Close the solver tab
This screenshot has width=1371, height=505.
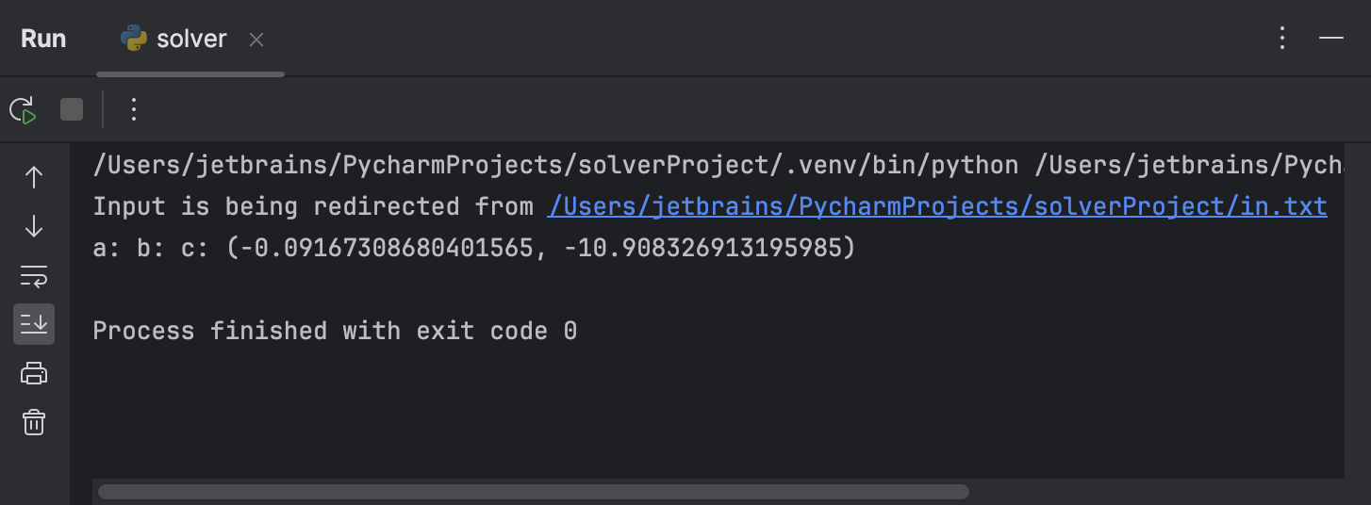(256, 40)
